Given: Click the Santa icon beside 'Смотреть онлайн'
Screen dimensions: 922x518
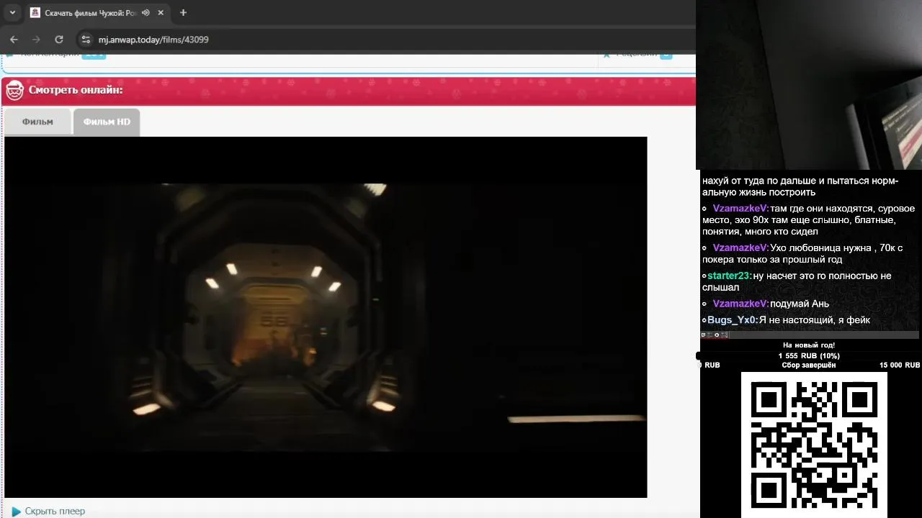Looking at the screenshot, I should pos(14,90).
